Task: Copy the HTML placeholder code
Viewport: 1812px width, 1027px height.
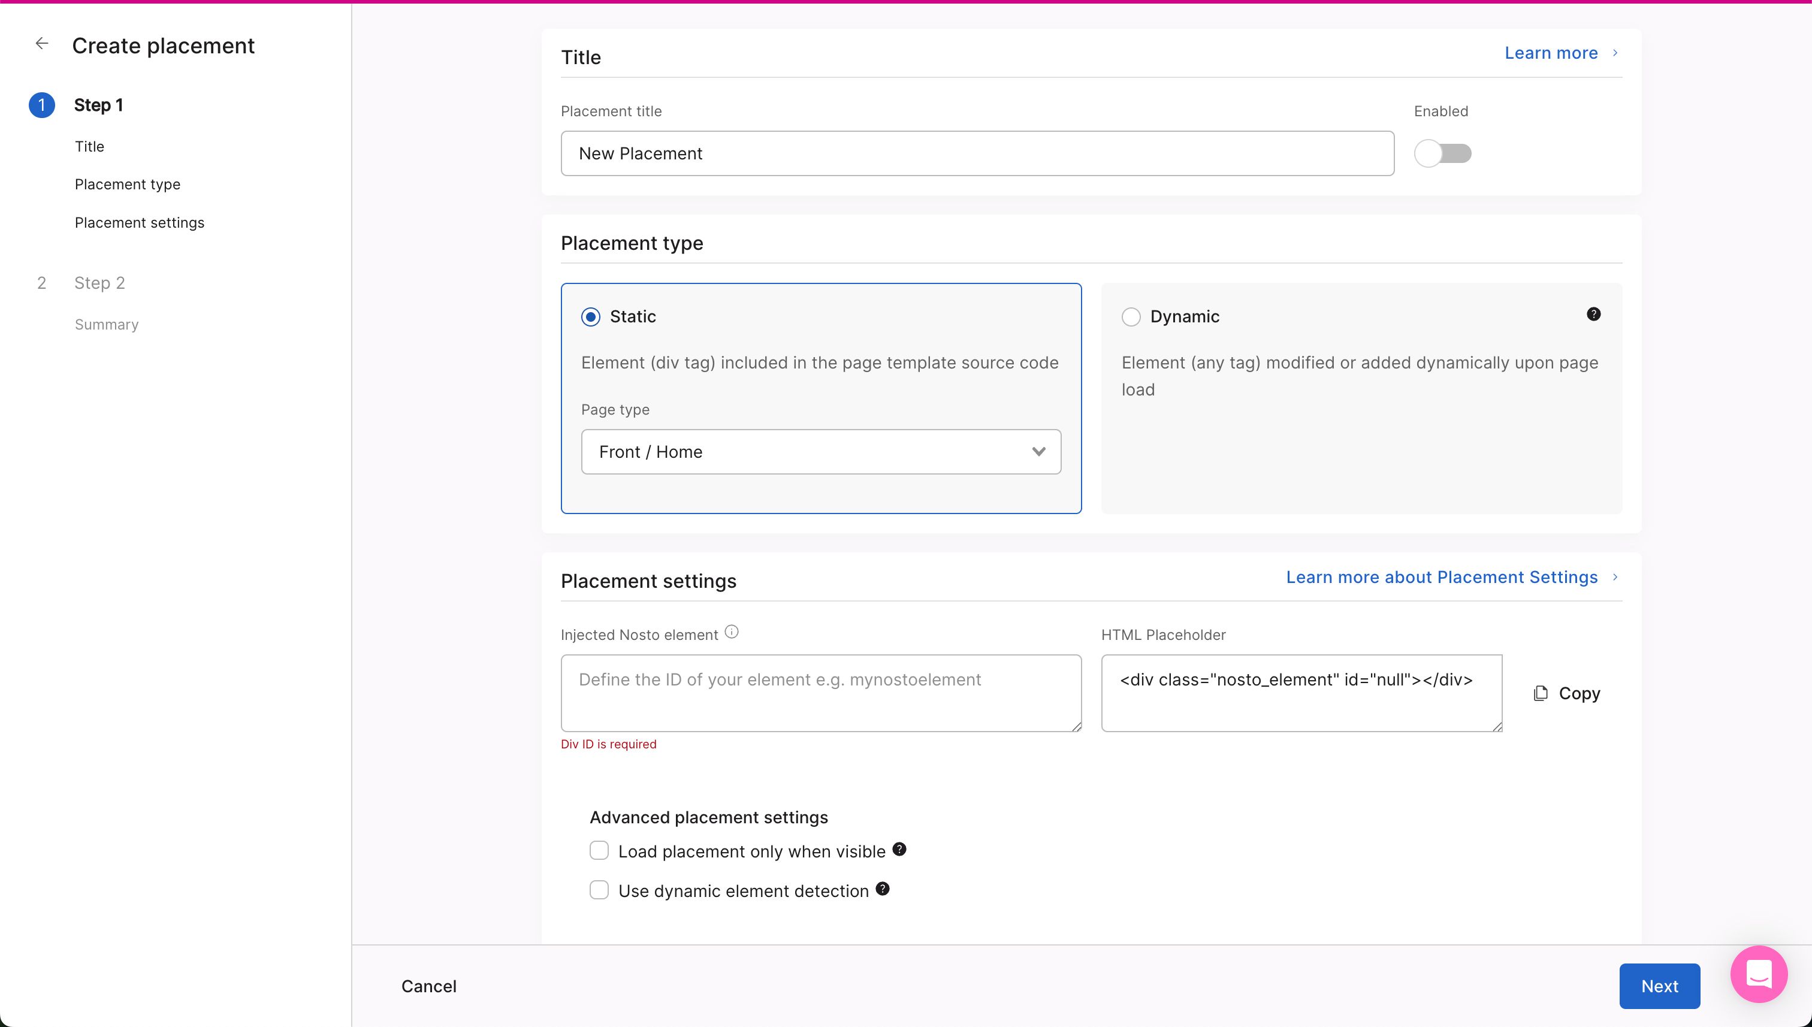Action: click(1566, 693)
